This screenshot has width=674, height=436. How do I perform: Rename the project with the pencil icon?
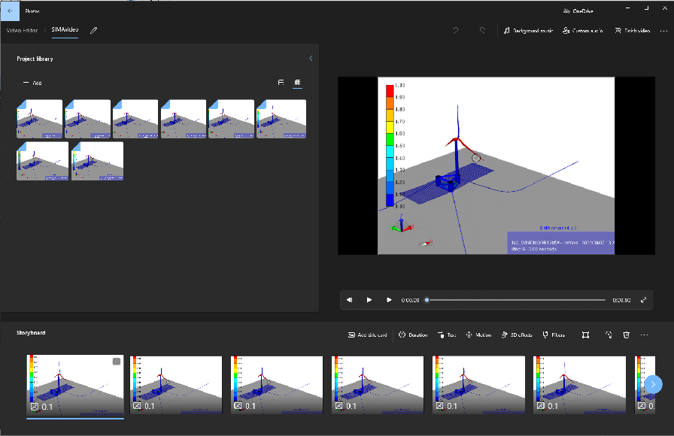pos(93,30)
